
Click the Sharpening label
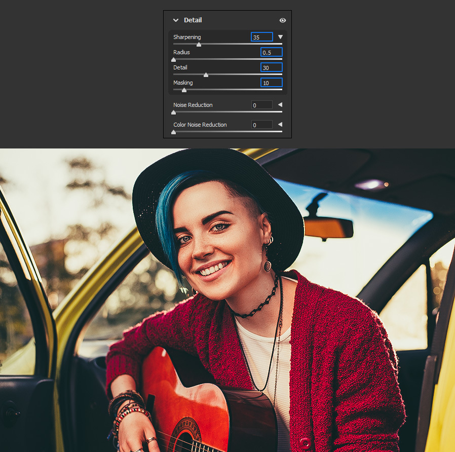coord(187,37)
